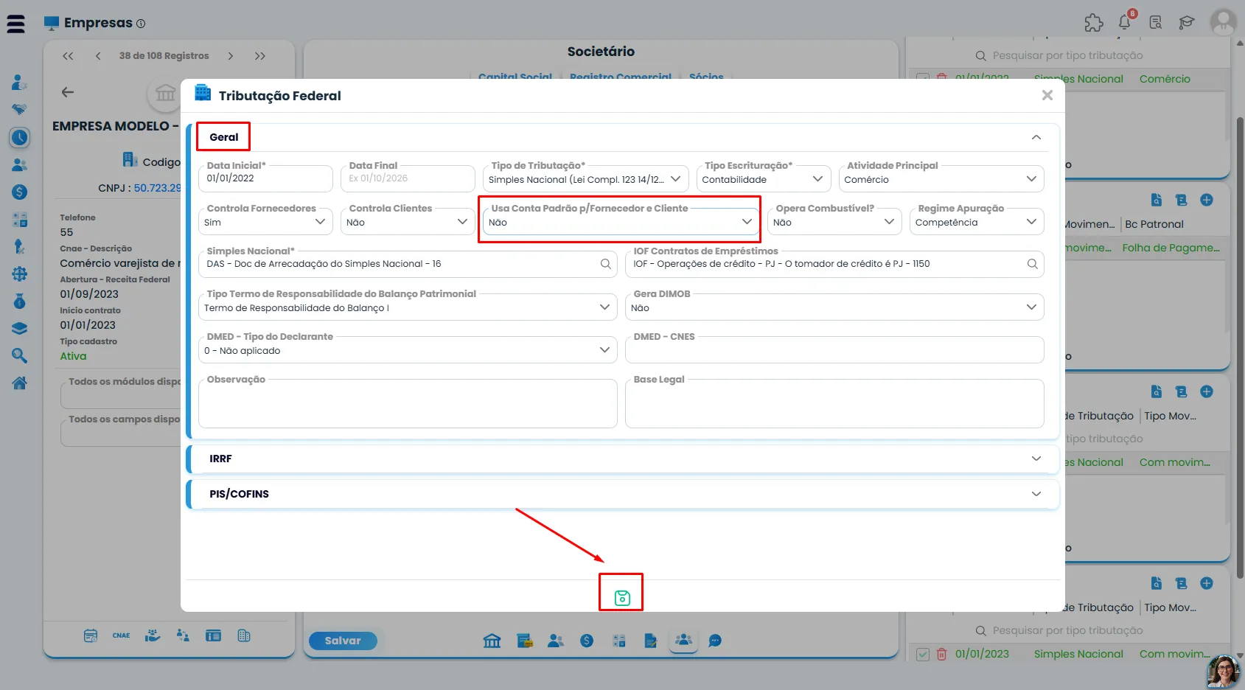The height and width of the screenshot is (690, 1245).
Task: Open the hamburger main menu
Action: tap(15, 24)
